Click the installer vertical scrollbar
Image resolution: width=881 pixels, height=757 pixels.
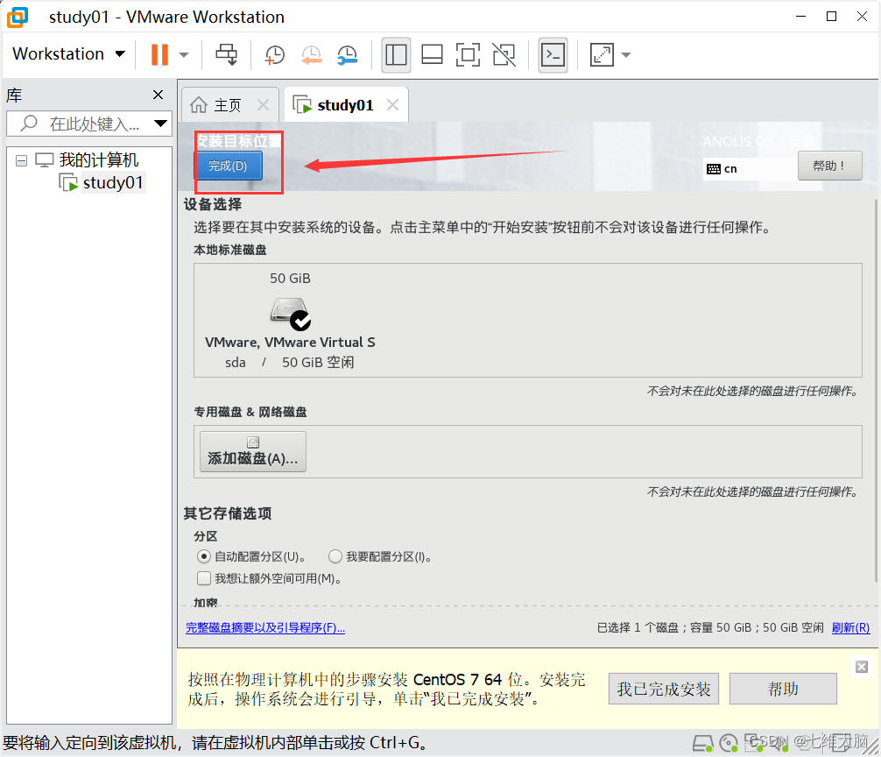876,391
